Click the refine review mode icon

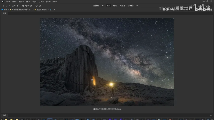click(26, 6)
